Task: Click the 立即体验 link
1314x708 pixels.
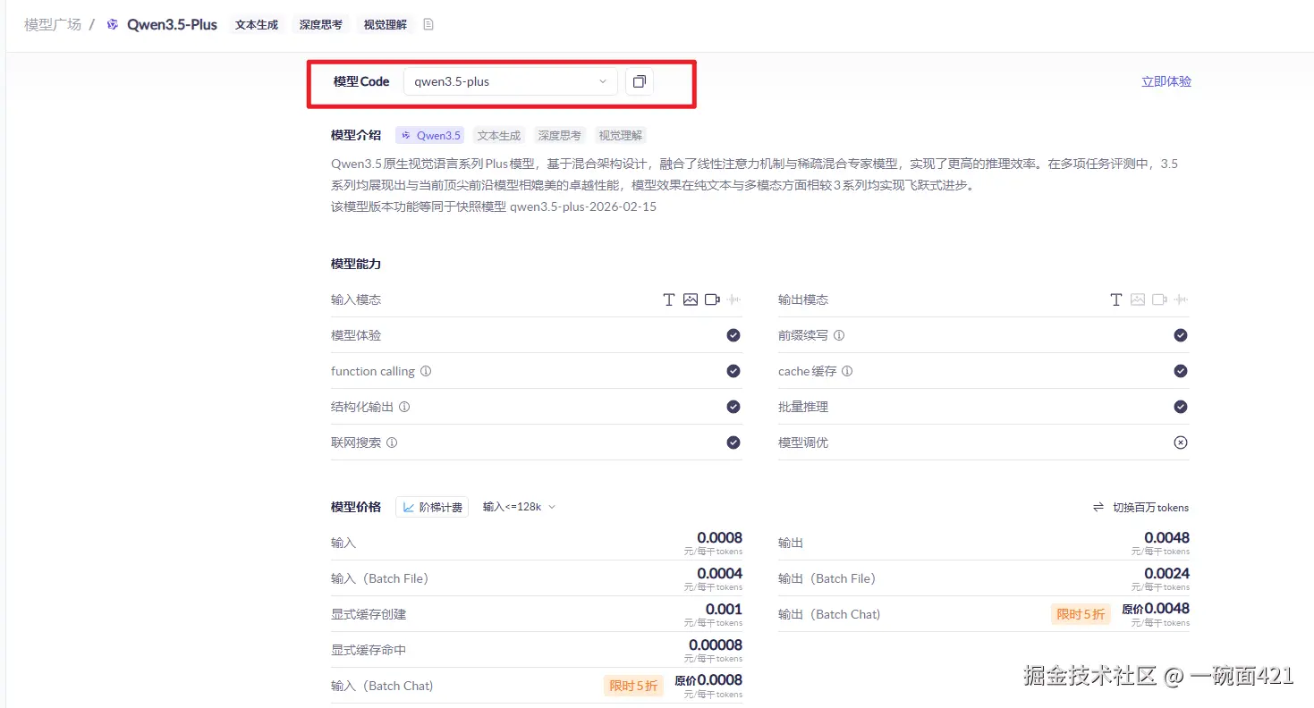Action: (1166, 81)
